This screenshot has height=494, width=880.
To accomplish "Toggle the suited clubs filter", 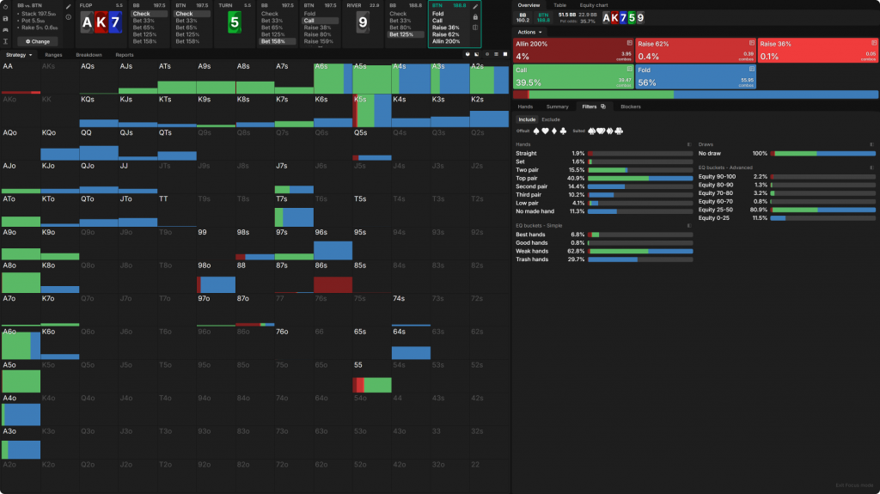I will click(619, 131).
